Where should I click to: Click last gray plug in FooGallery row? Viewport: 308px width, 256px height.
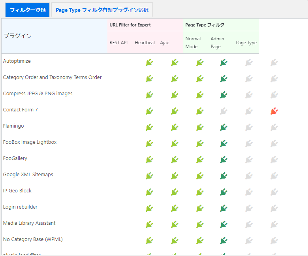point(274,160)
